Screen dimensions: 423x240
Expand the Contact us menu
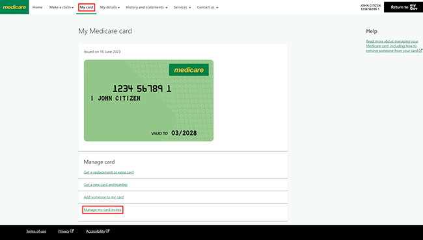(208, 7)
